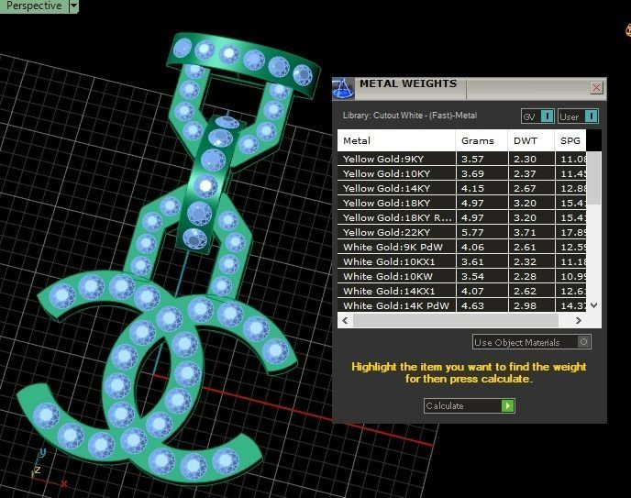This screenshot has width=631, height=498.
Task: Select the White Gold:14KX1 row
Action: click(x=461, y=291)
